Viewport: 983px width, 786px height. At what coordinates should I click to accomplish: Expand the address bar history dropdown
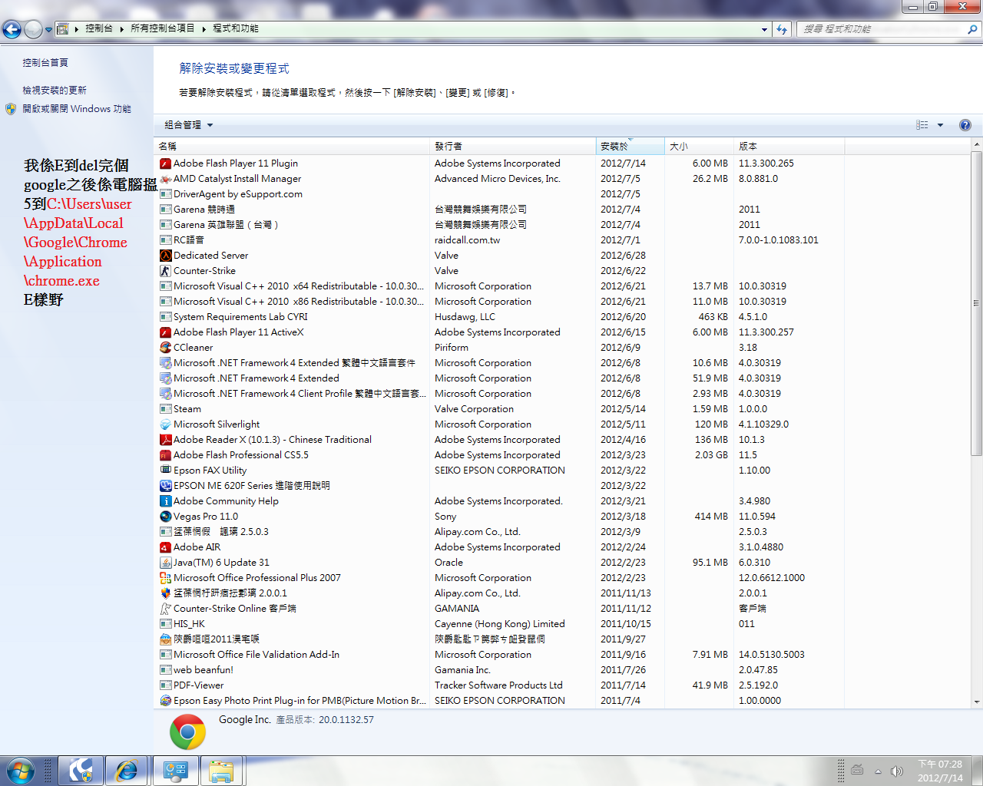point(764,29)
